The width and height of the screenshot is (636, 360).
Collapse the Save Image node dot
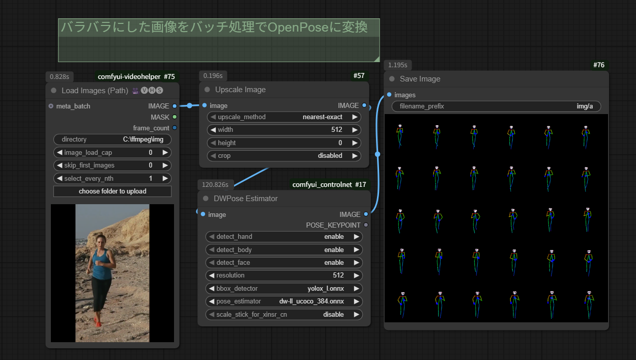coord(392,79)
